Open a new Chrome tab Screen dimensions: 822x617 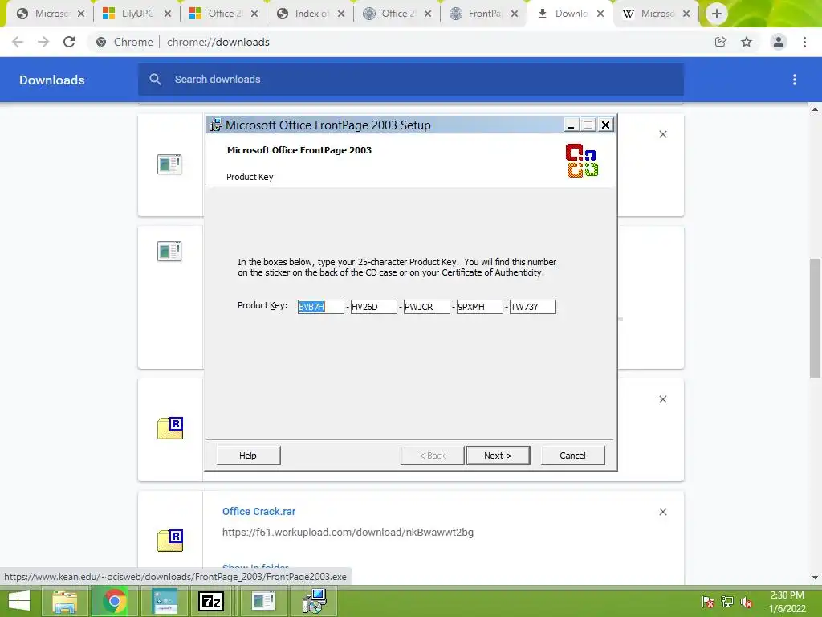click(x=717, y=14)
